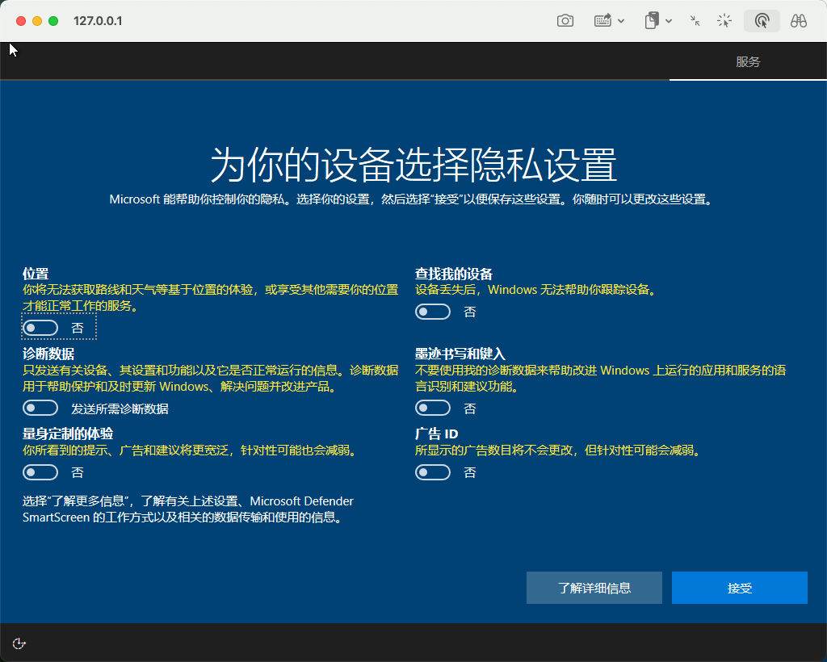
Task: Switch on the 广告 ID toggle
Action: [433, 472]
